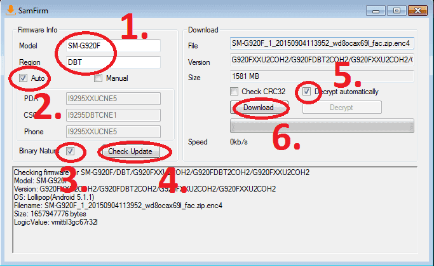The image size is (434, 266).
Task: Click the download progress bar
Action: point(322,126)
